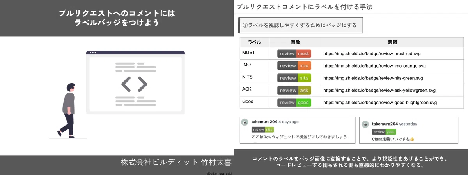Click takemura204's avatar on the 4 days ago comment
468x175 pixels.
(x=245, y=122)
